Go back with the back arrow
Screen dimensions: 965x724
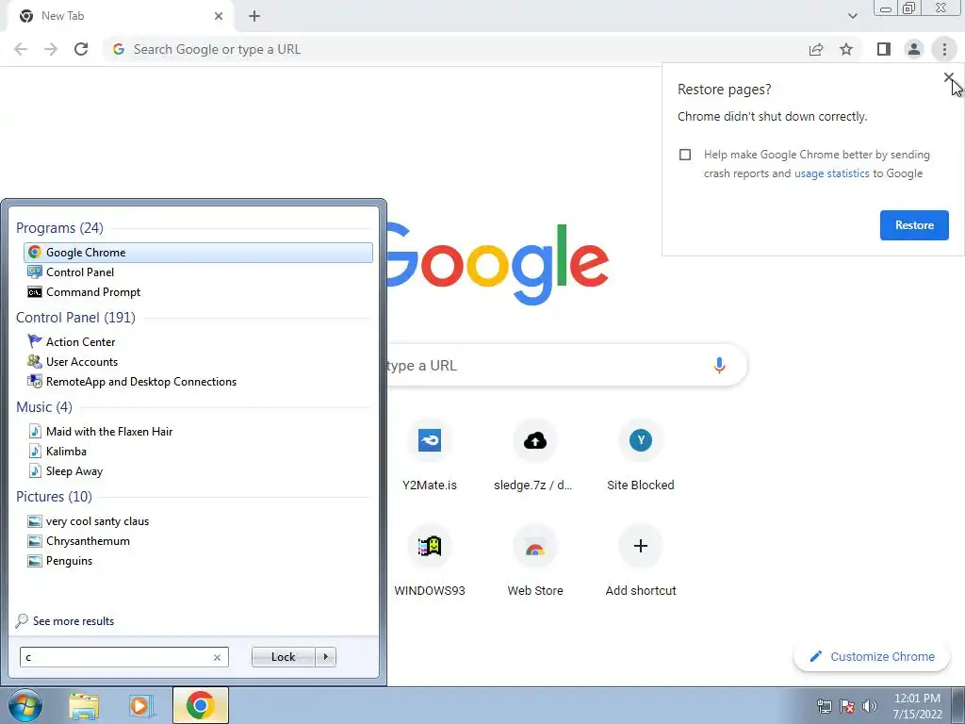(x=21, y=49)
